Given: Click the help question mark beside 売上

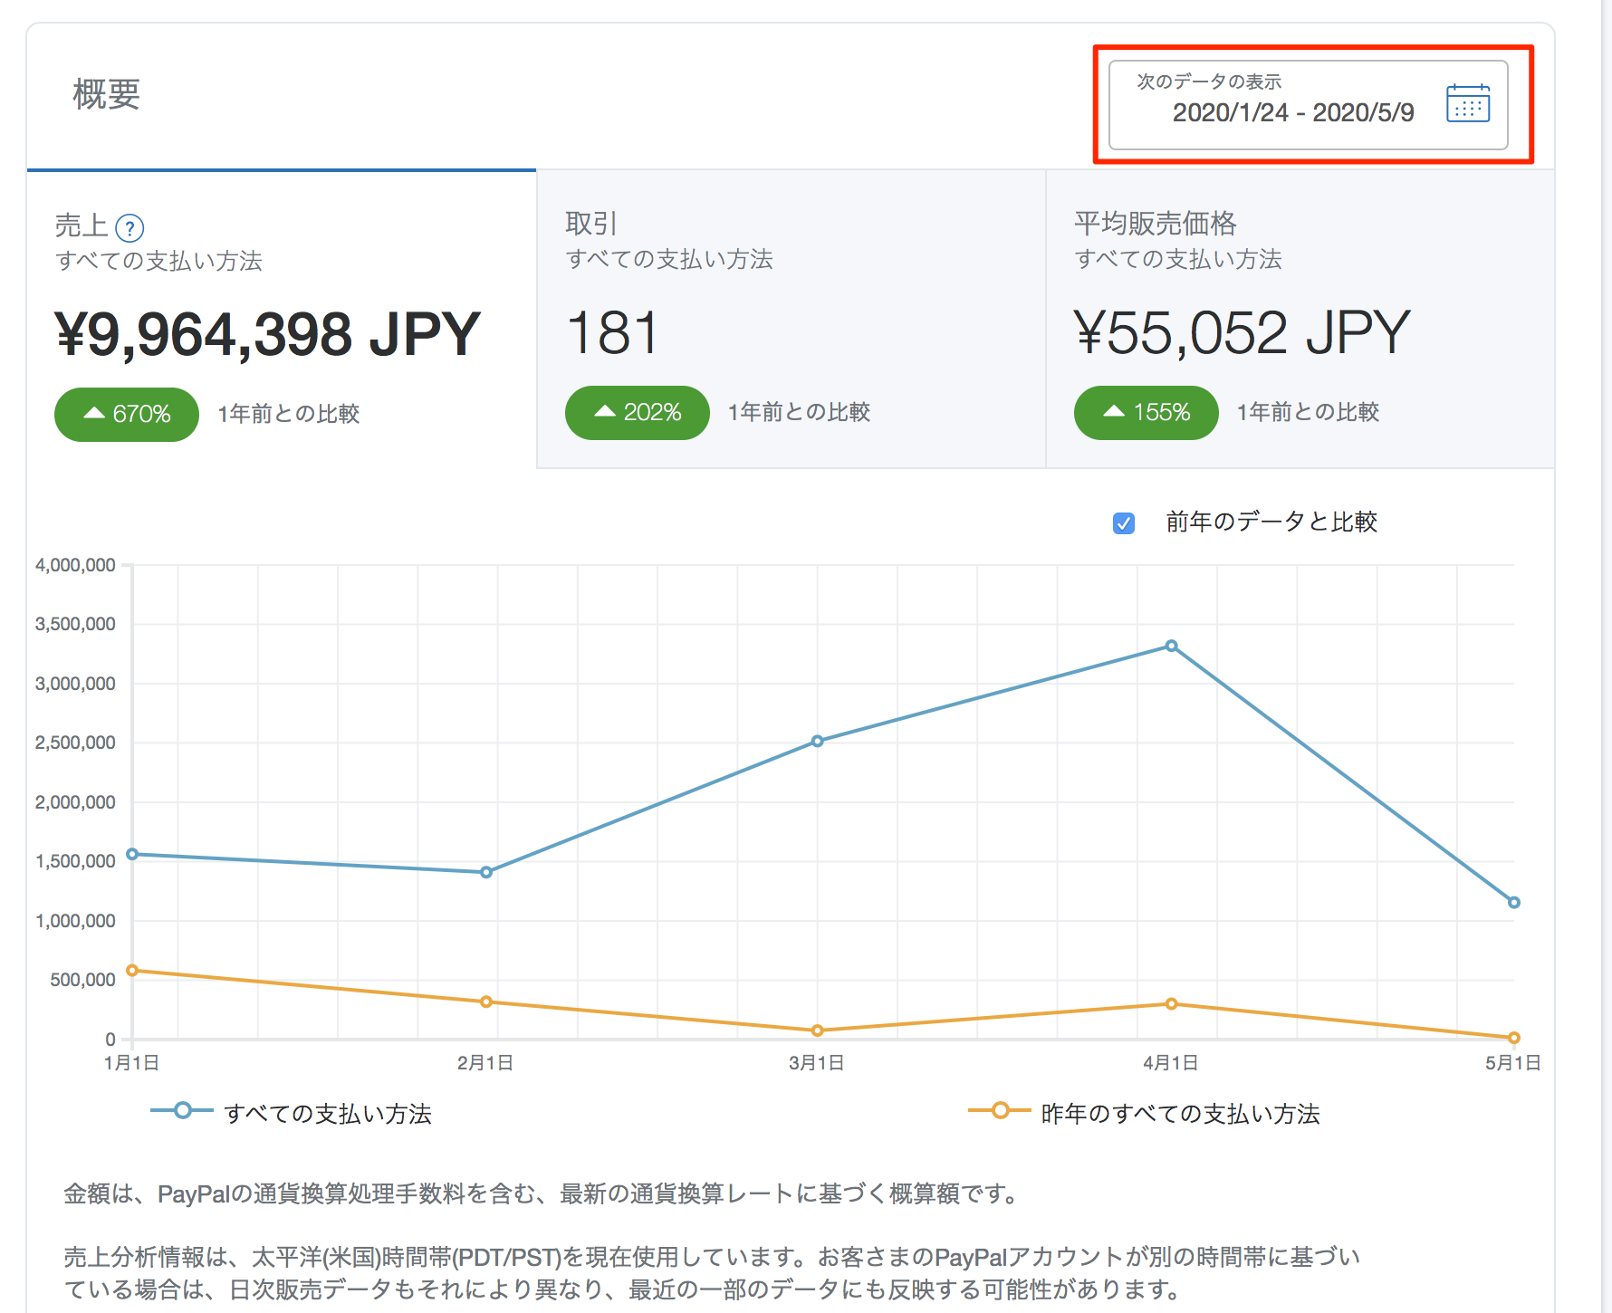Looking at the screenshot, I should pos(130,228).
